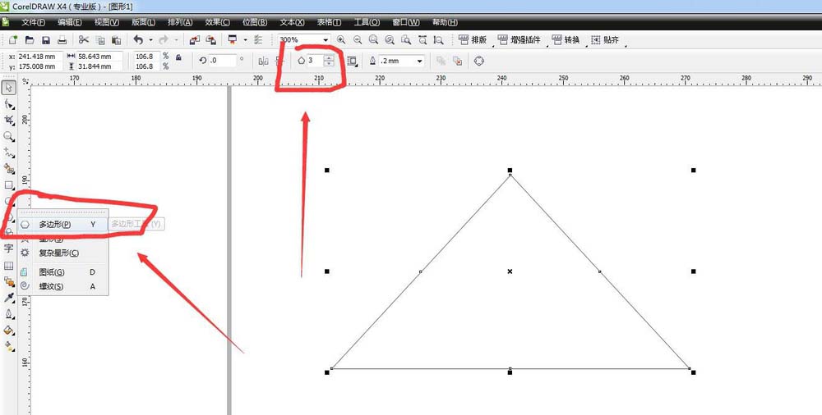Click the object height field 31.844 mm

tap(99, 66)
